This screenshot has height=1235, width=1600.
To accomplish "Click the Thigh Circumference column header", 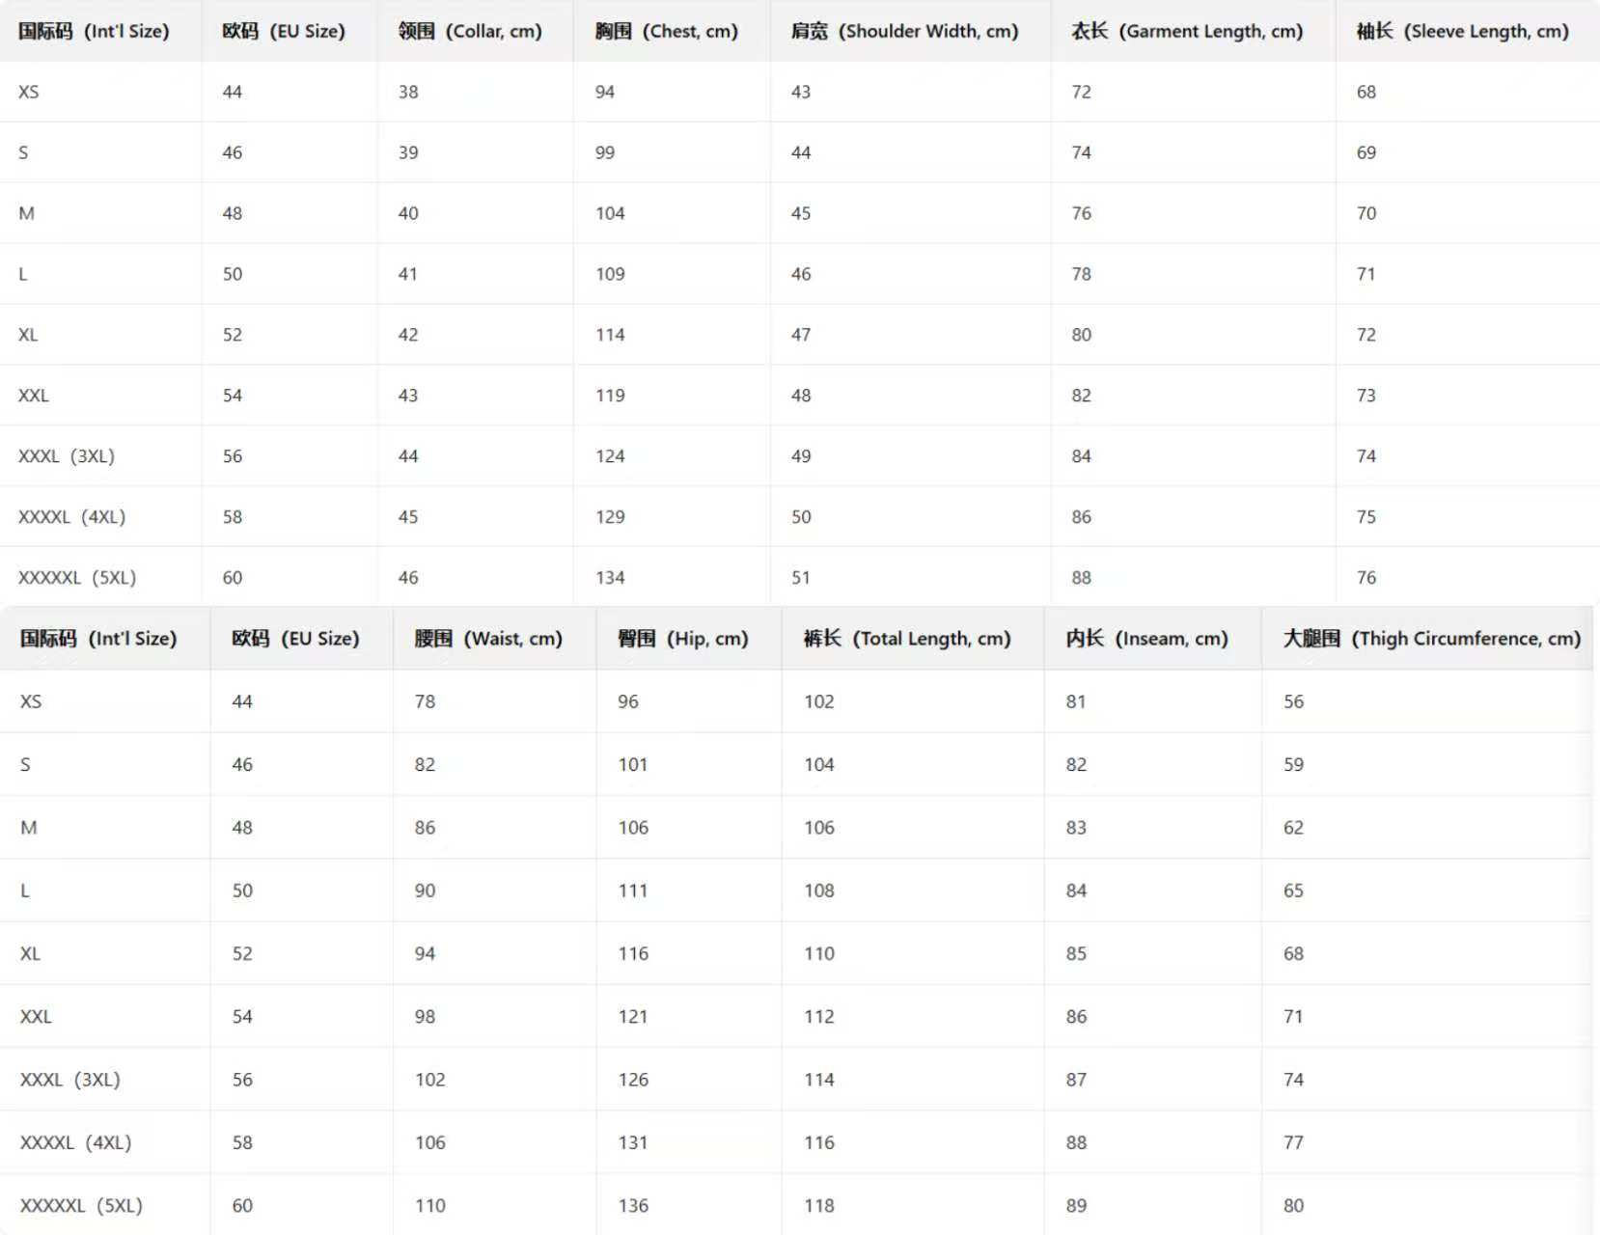I will [1431, 639].
